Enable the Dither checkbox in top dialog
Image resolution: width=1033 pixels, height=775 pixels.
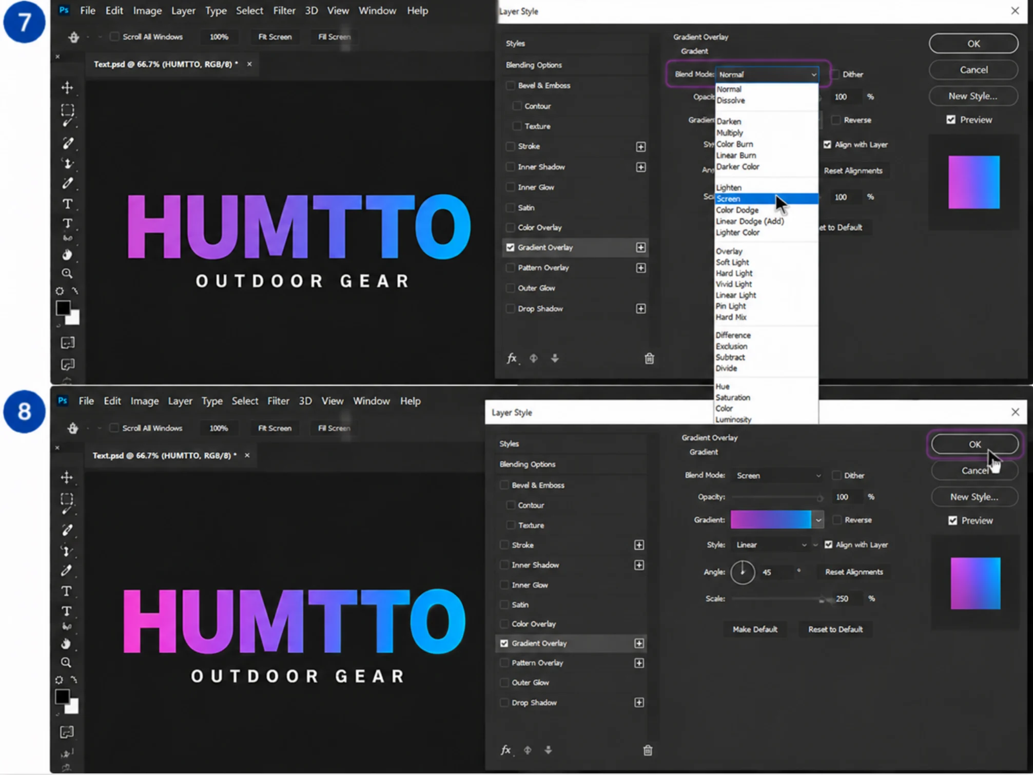(835, 74)
